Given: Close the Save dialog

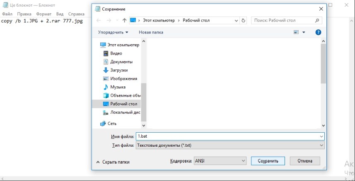Looking at the screenshot, I should tap(321, 9).
